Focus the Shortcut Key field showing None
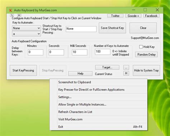This screenshot has height=136, width=170. (x=81, y=29)
